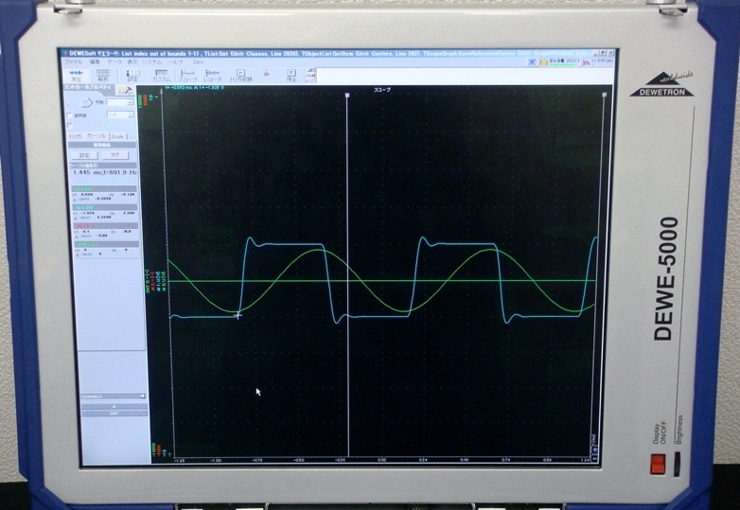The height and width of the screenshot is (510, 740).
Task: Open the ヘルプ menu
Action: (175, 62)
